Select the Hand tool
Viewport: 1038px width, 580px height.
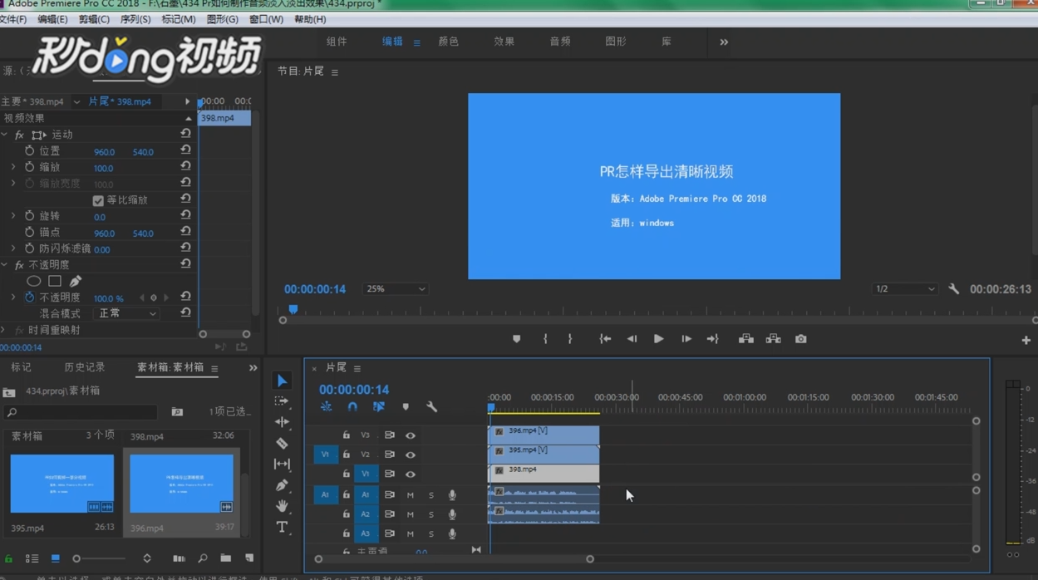[282, 505]
